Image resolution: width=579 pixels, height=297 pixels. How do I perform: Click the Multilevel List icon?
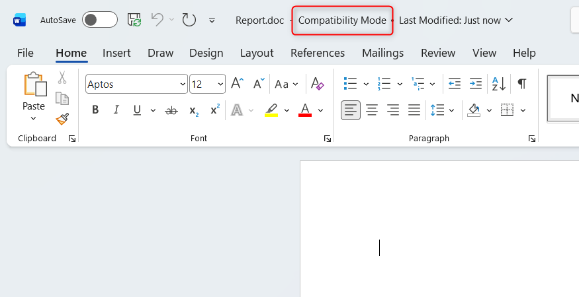click(418, 84)
